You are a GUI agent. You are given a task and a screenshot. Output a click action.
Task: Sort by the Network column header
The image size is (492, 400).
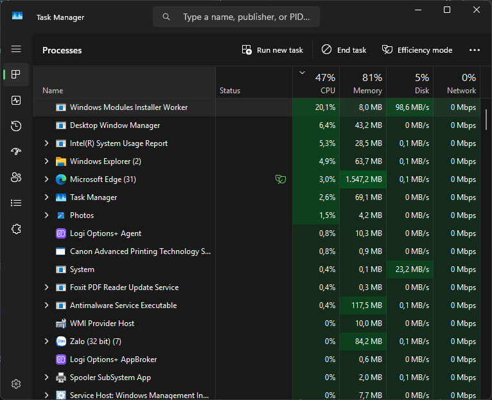point(457,82)
